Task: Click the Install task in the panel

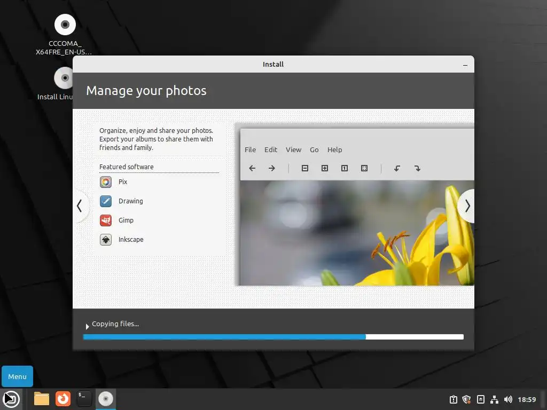Action: click(106, 399)
